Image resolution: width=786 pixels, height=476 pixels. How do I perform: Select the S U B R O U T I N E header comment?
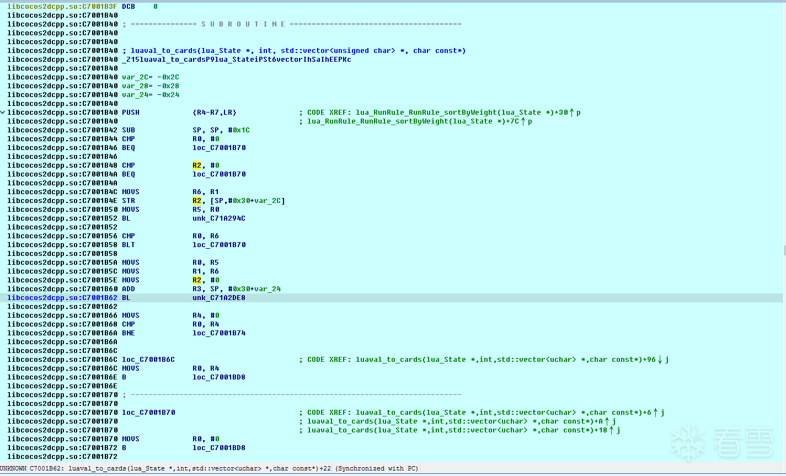292,24
